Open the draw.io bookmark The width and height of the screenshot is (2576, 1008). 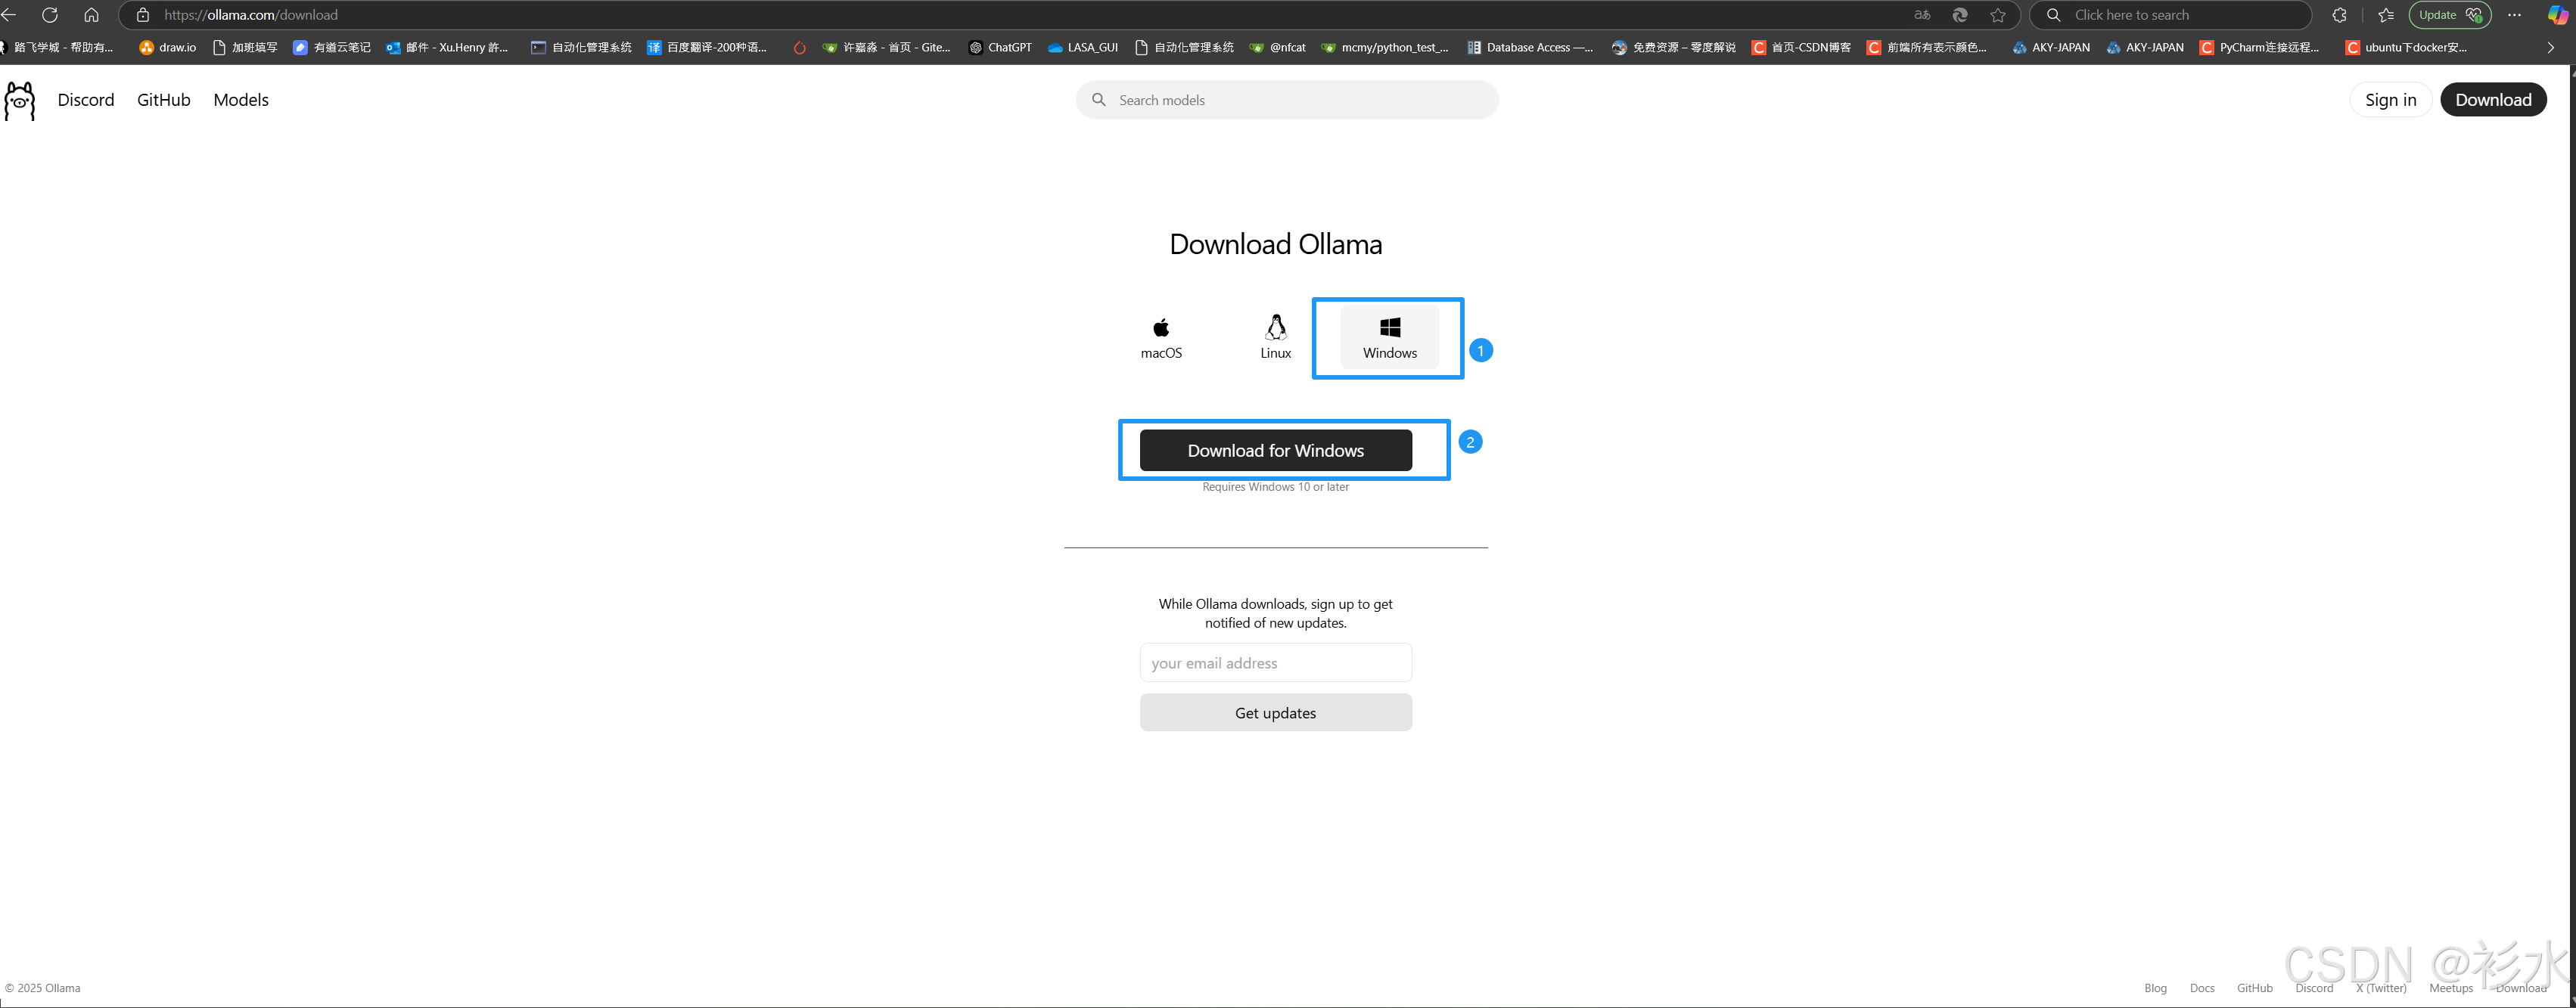click(x=167, y=47)
